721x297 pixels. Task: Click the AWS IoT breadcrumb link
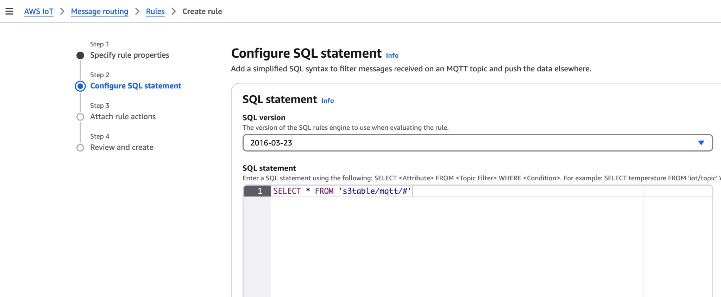point(38,11)
